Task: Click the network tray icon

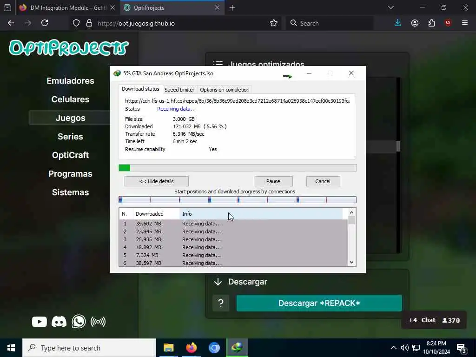Action: coord(416,348)
